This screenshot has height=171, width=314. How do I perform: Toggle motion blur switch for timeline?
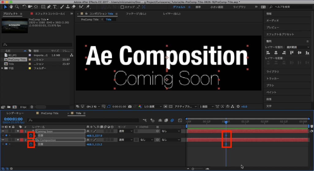pyautogui.click(x=172, y=120)
